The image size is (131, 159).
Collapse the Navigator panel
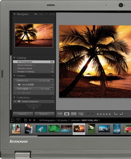14,14
